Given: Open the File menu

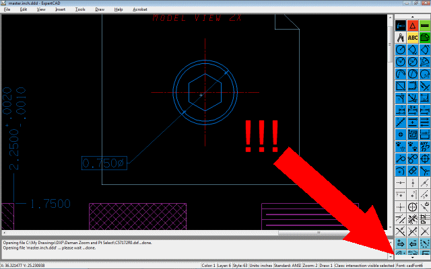Looking at the screenshot, I should pyautogui.click(x=7, y=9).
